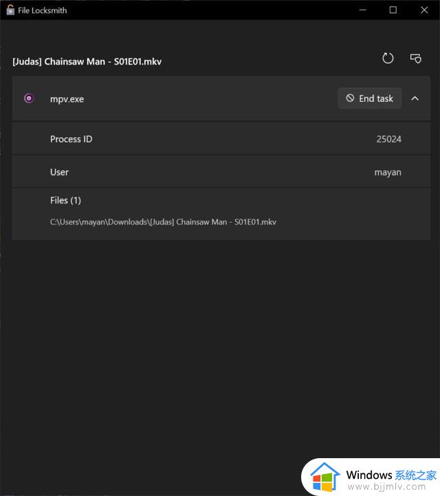Viewport: 440px width, 496px height.
Task: Click the locked file path in Downloads
Action: coord(163,222)
